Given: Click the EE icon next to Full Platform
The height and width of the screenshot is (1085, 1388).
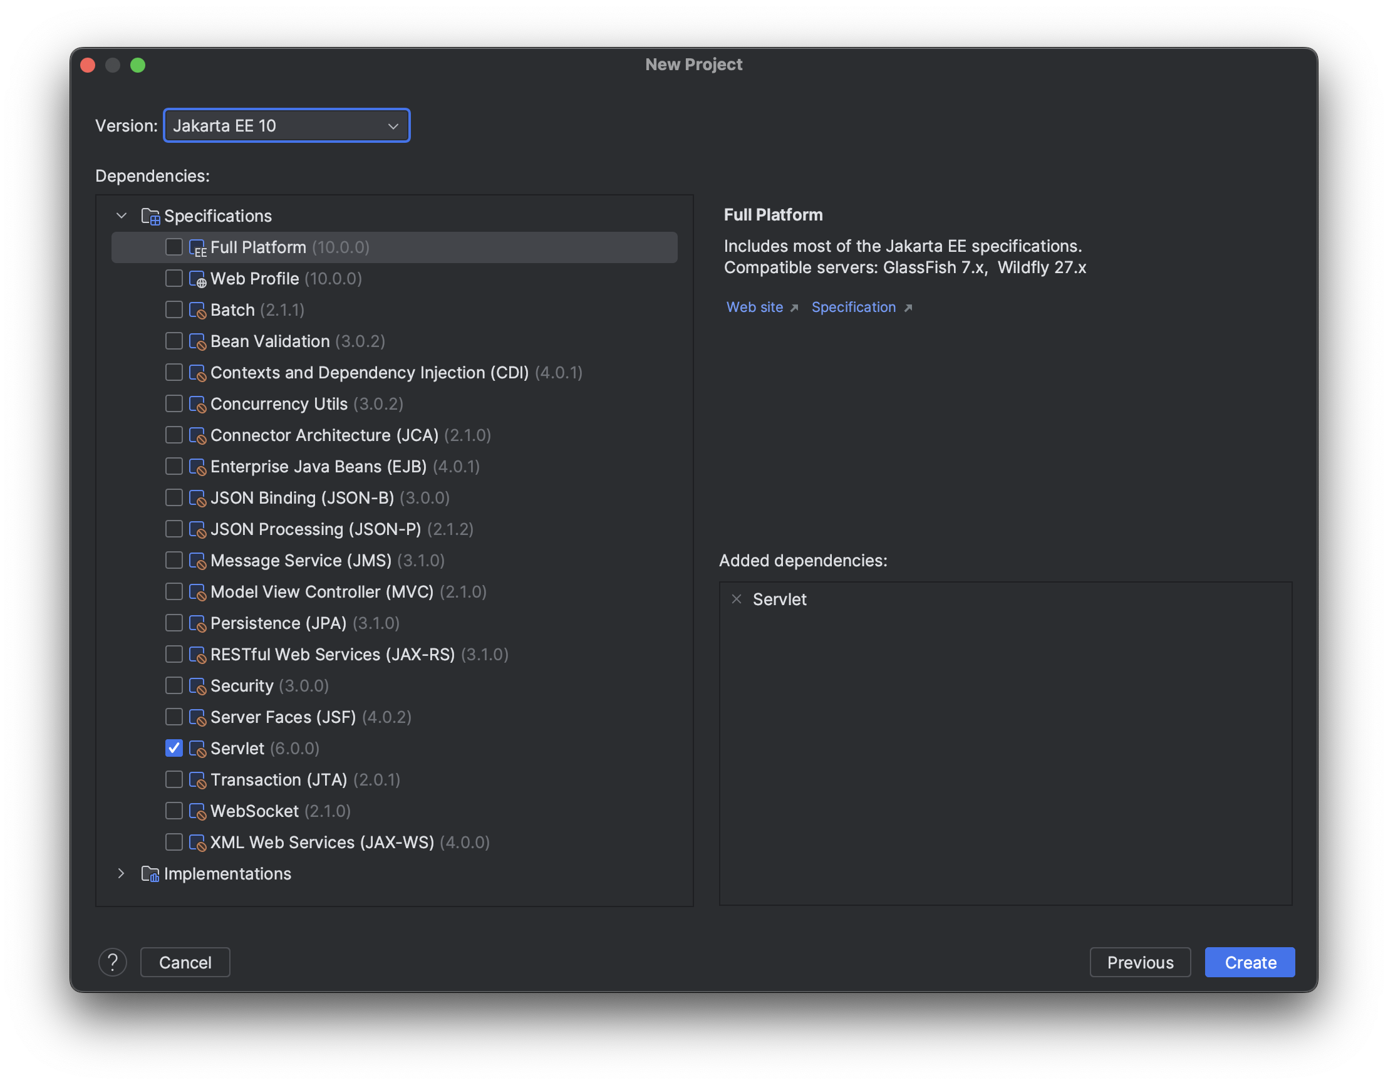Looking at the screenshot, I should (x=198, y=247).
